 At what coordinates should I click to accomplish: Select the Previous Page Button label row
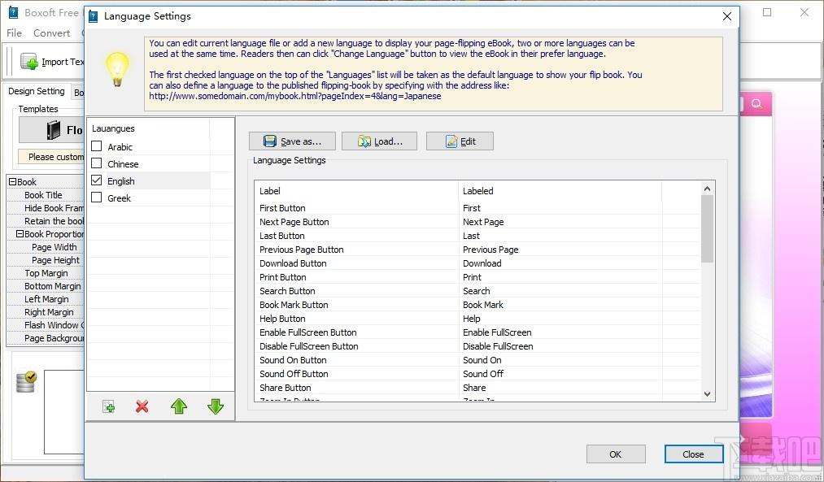click(477, 250)
